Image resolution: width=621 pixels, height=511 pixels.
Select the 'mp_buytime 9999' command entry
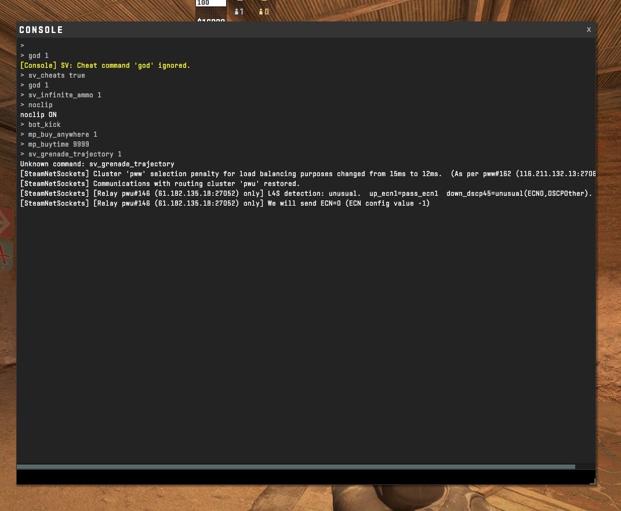tap(59, 144)
